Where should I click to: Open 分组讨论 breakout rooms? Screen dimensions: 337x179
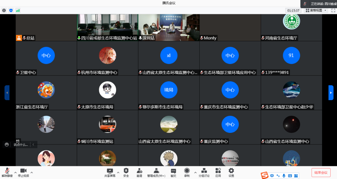(204, 173)
